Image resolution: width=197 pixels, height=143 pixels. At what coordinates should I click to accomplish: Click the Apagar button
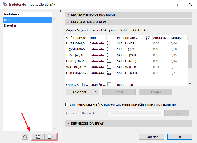click(155, 92)
